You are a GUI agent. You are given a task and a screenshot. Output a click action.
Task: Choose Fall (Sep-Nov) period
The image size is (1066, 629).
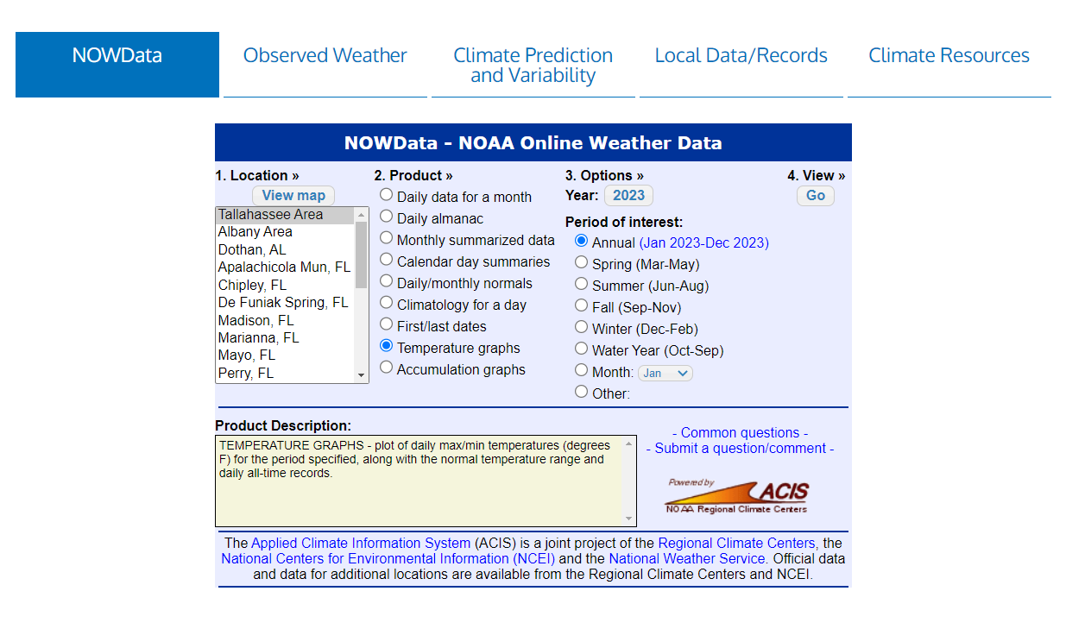581,306
